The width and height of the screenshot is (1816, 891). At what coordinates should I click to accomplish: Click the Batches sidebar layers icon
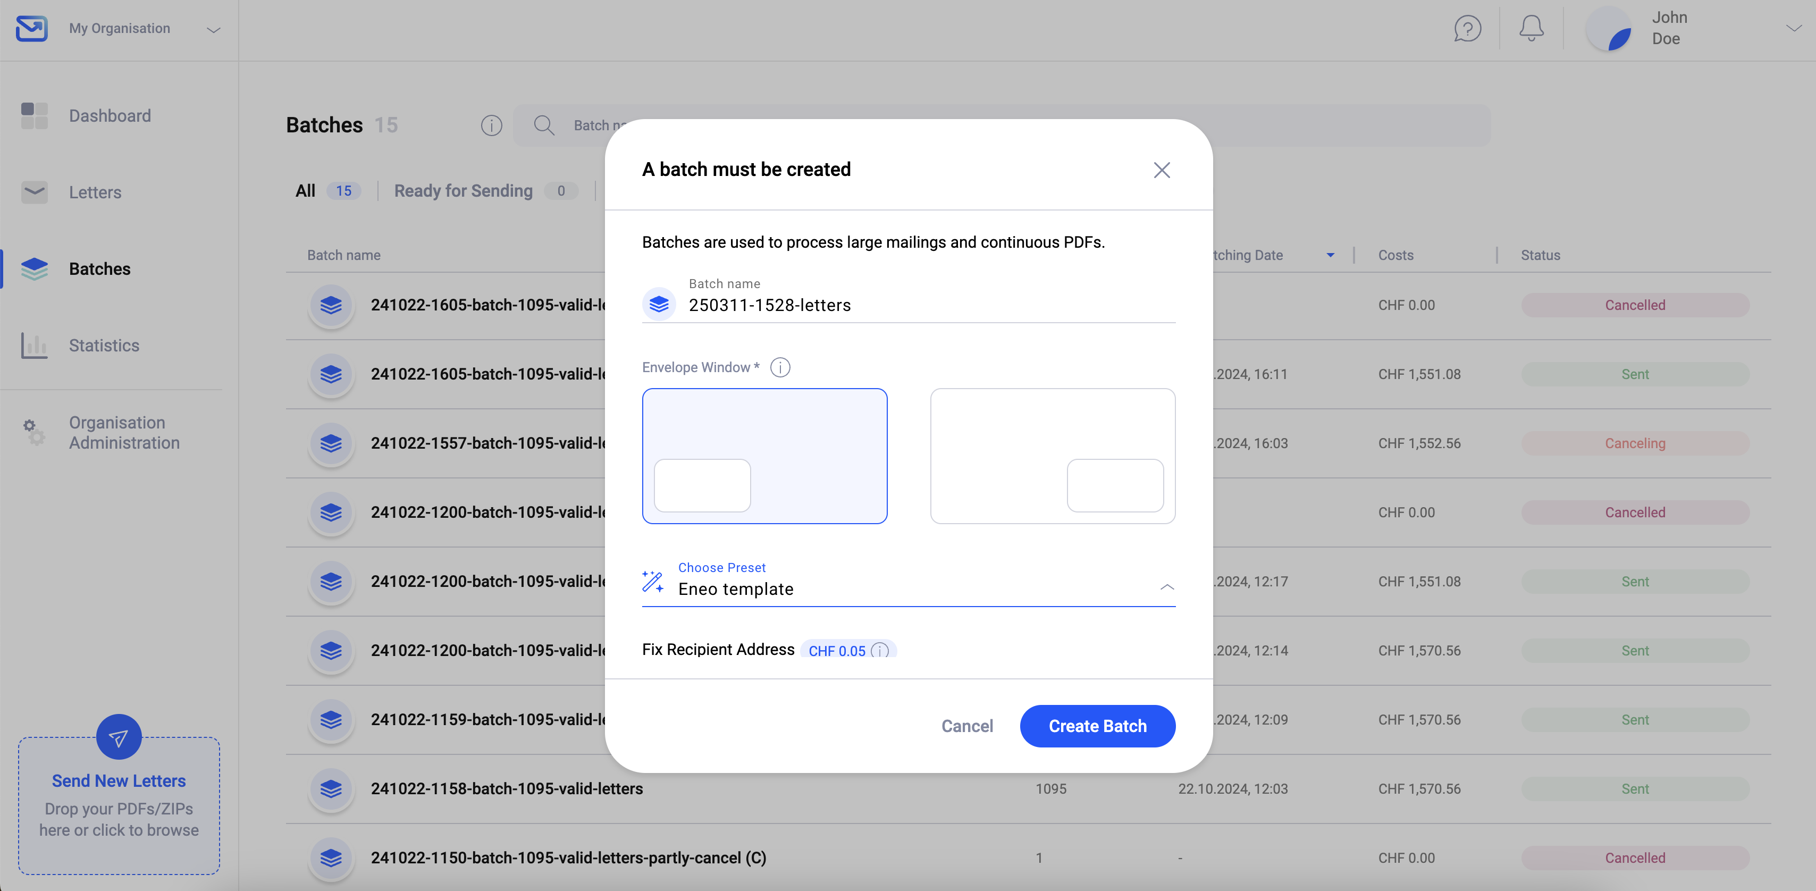pos(35,268)
